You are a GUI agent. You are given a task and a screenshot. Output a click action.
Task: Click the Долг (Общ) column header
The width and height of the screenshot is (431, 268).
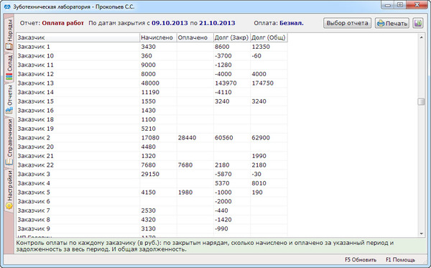(269, 37)
